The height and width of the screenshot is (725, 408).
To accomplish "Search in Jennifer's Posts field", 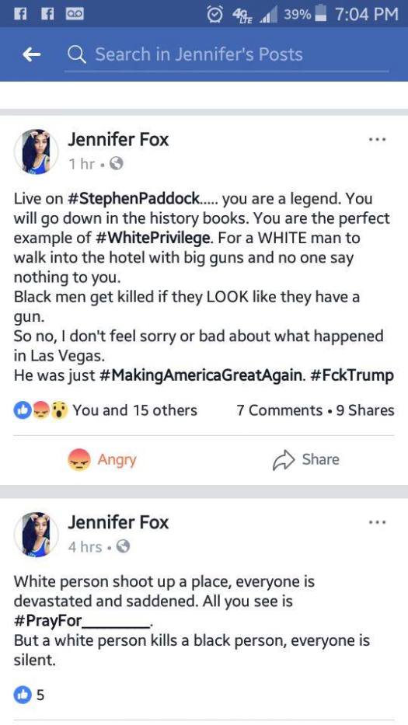I will coord(226,55).
